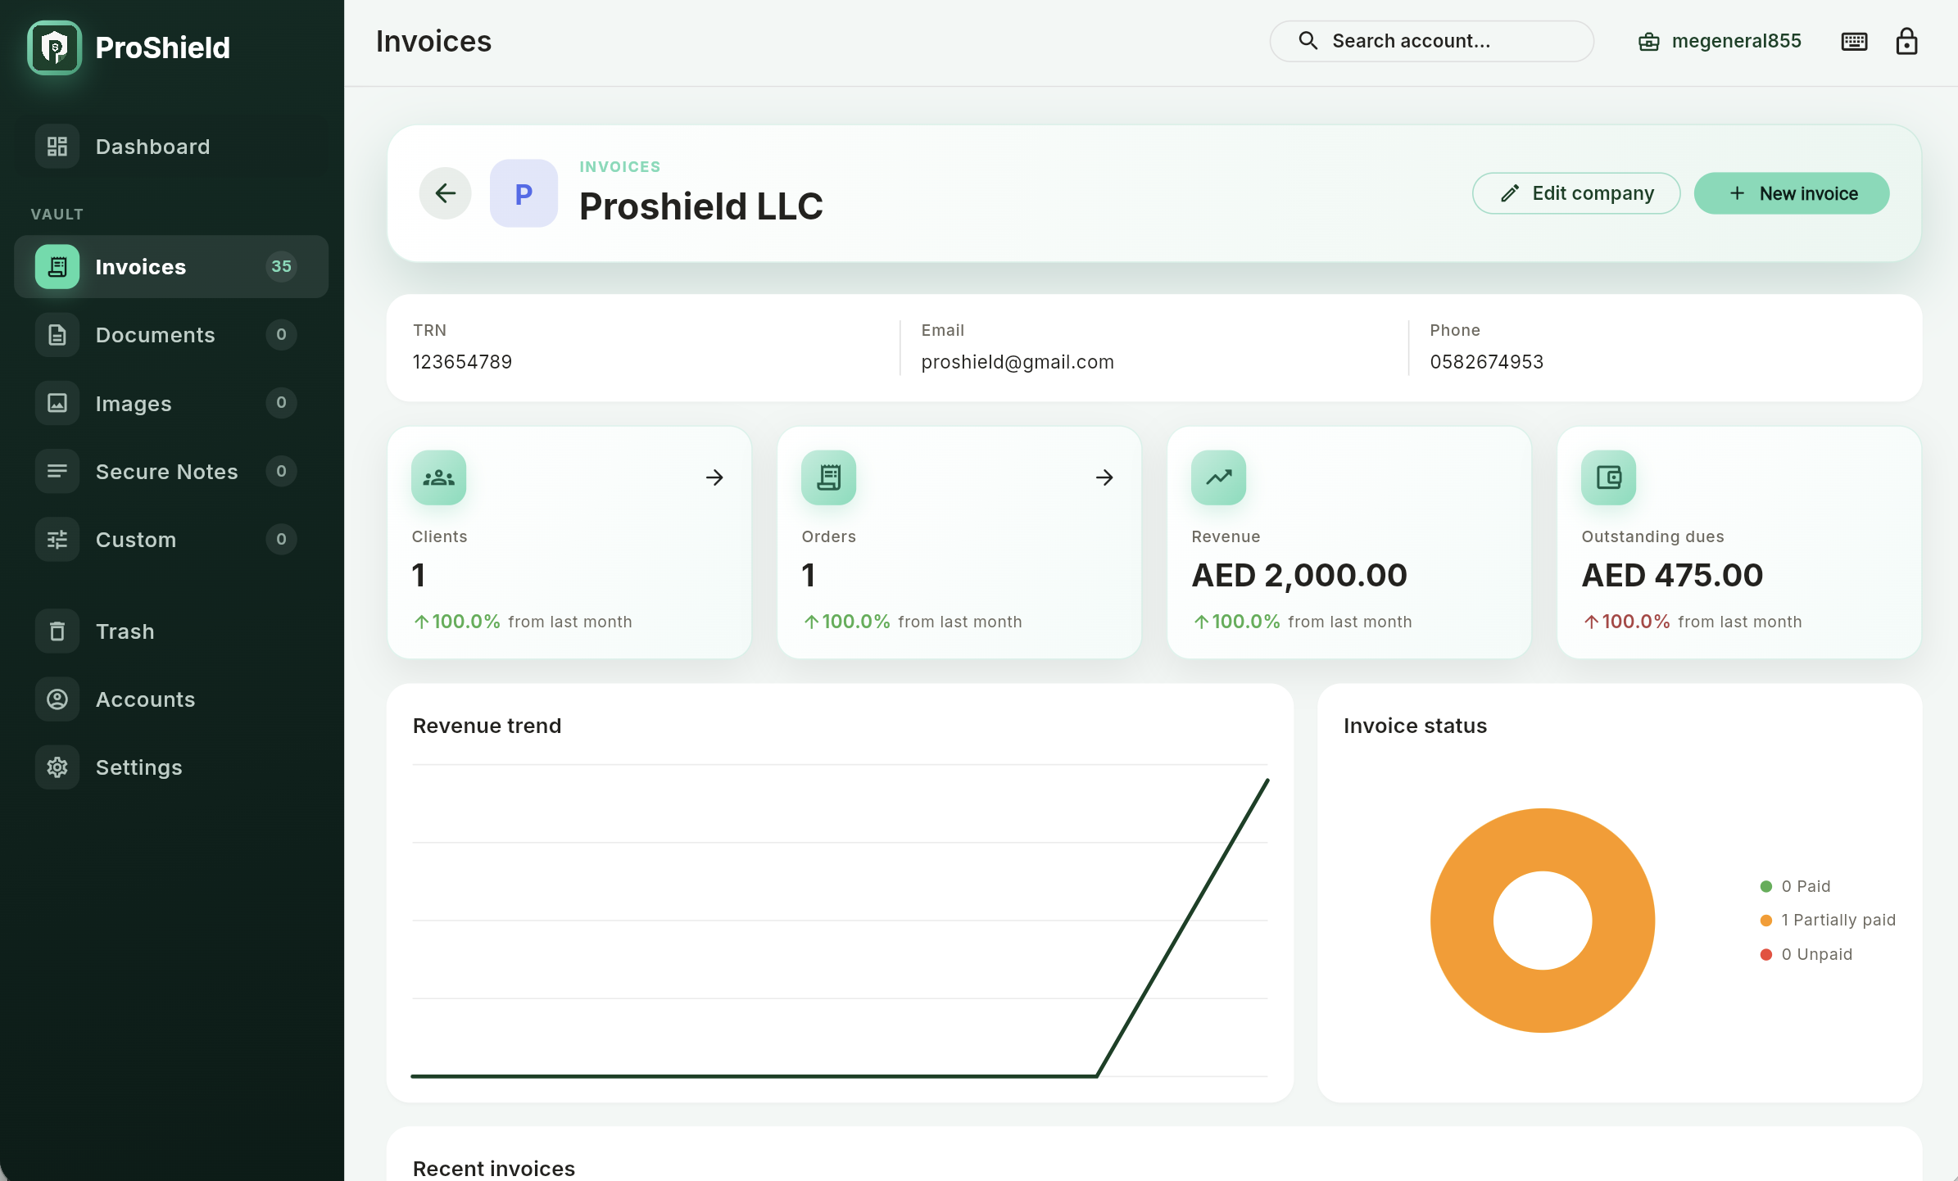This screenshot has width=1958, height=1181.
Task: Click the '0 Paid' legend label
Action: (x=1806, y=886)
